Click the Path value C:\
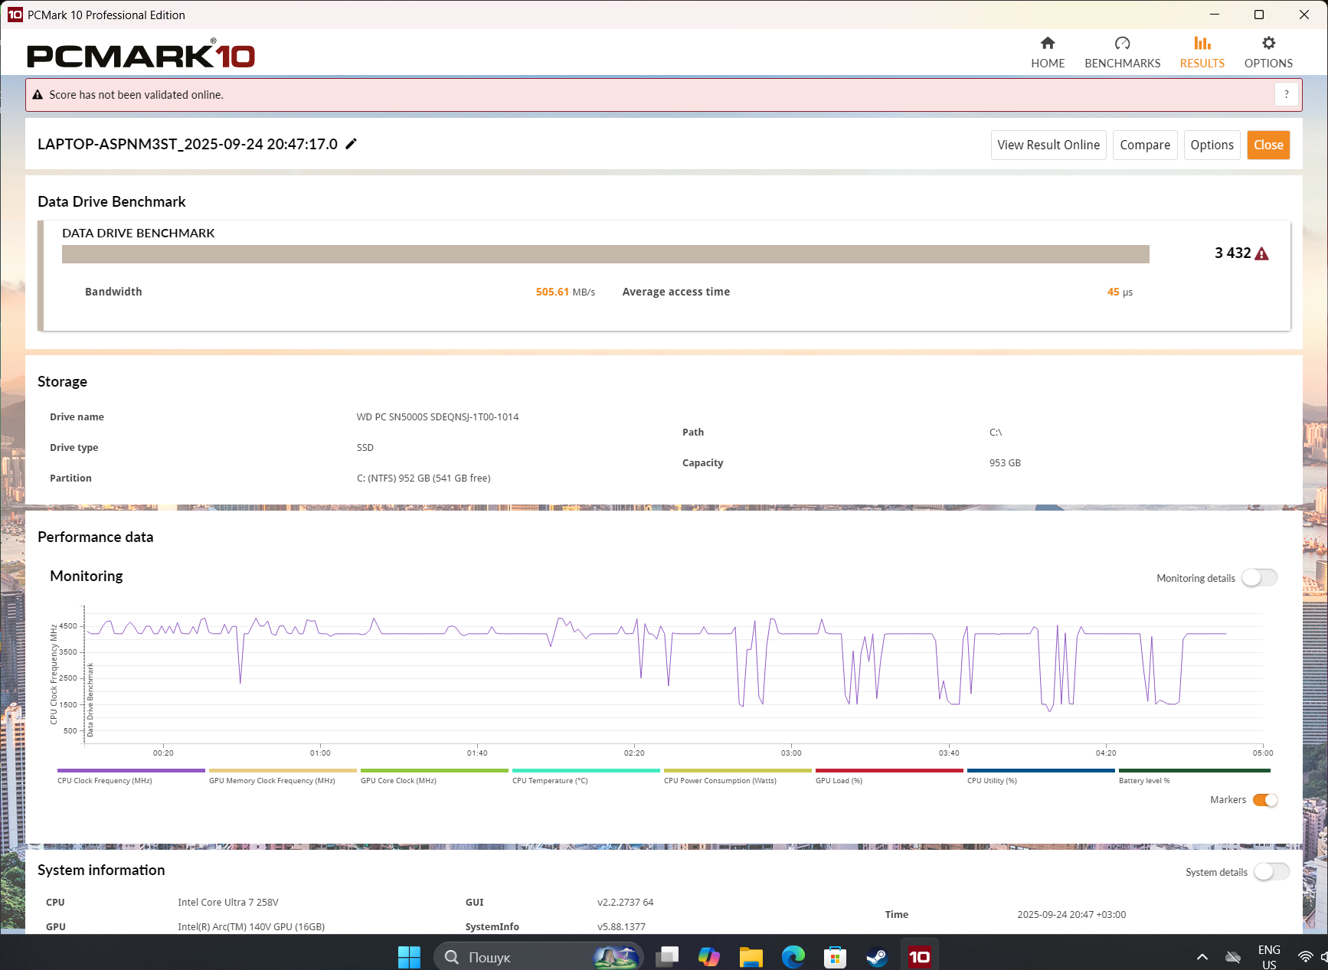The height and width of the screenshot is (970, 1328). (996, 433)
